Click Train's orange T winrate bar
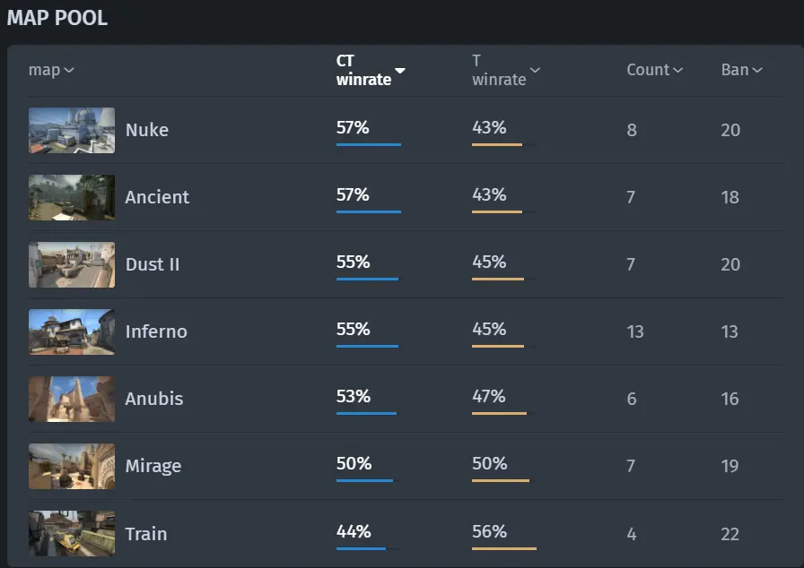Image resolution: width=804 pixels, height=568 pixels. coord(504,548)
